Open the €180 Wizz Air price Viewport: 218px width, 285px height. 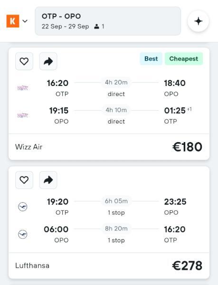187,147
